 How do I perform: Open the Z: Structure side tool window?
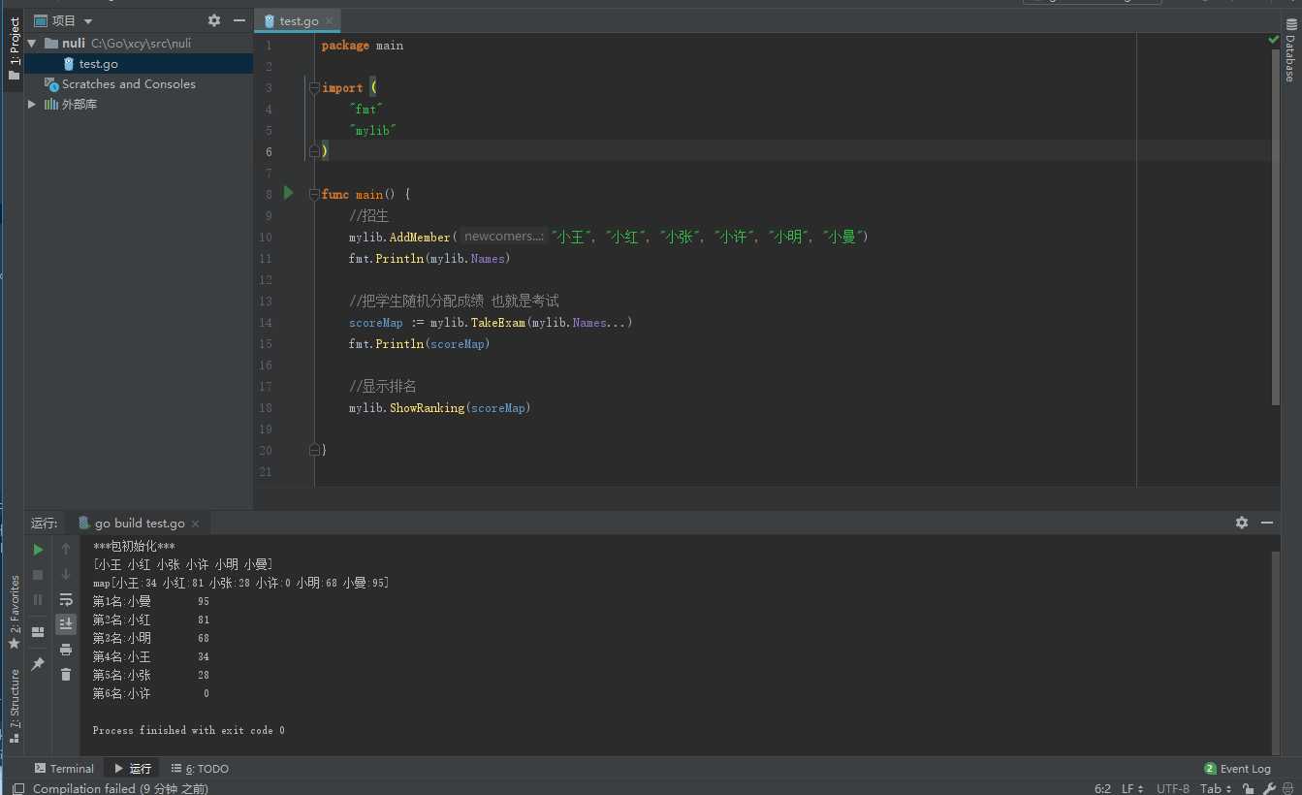tap(14, 706)
